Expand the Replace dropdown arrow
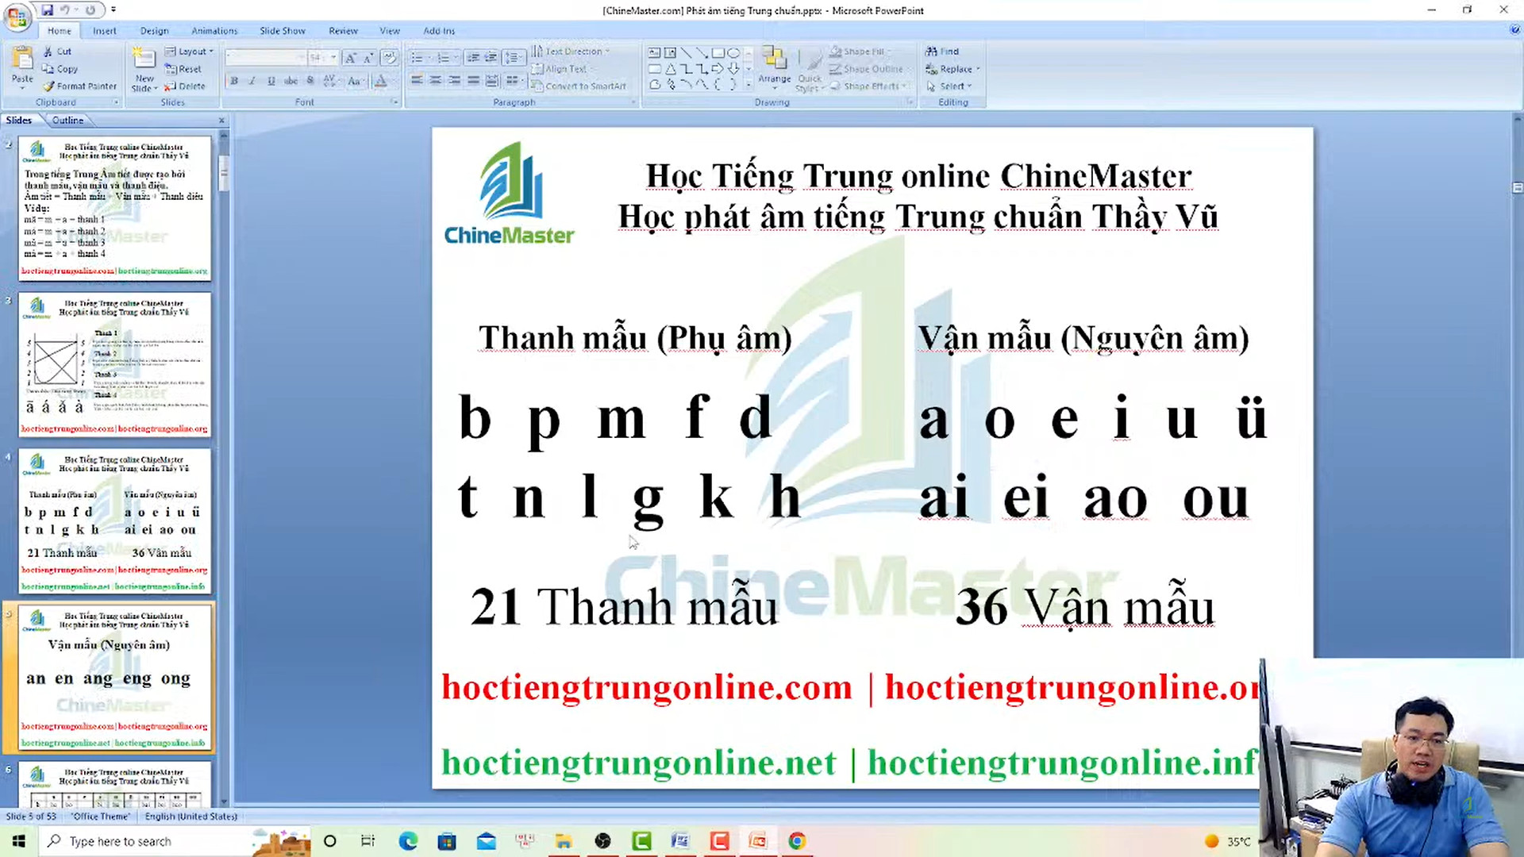The height and width of the screenshot is (857, 1524). pos(978,69)
